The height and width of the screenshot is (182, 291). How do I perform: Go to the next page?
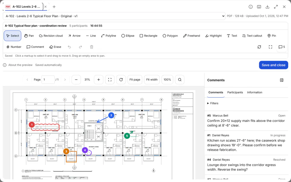pyautogui.click(x=65, y=80)
